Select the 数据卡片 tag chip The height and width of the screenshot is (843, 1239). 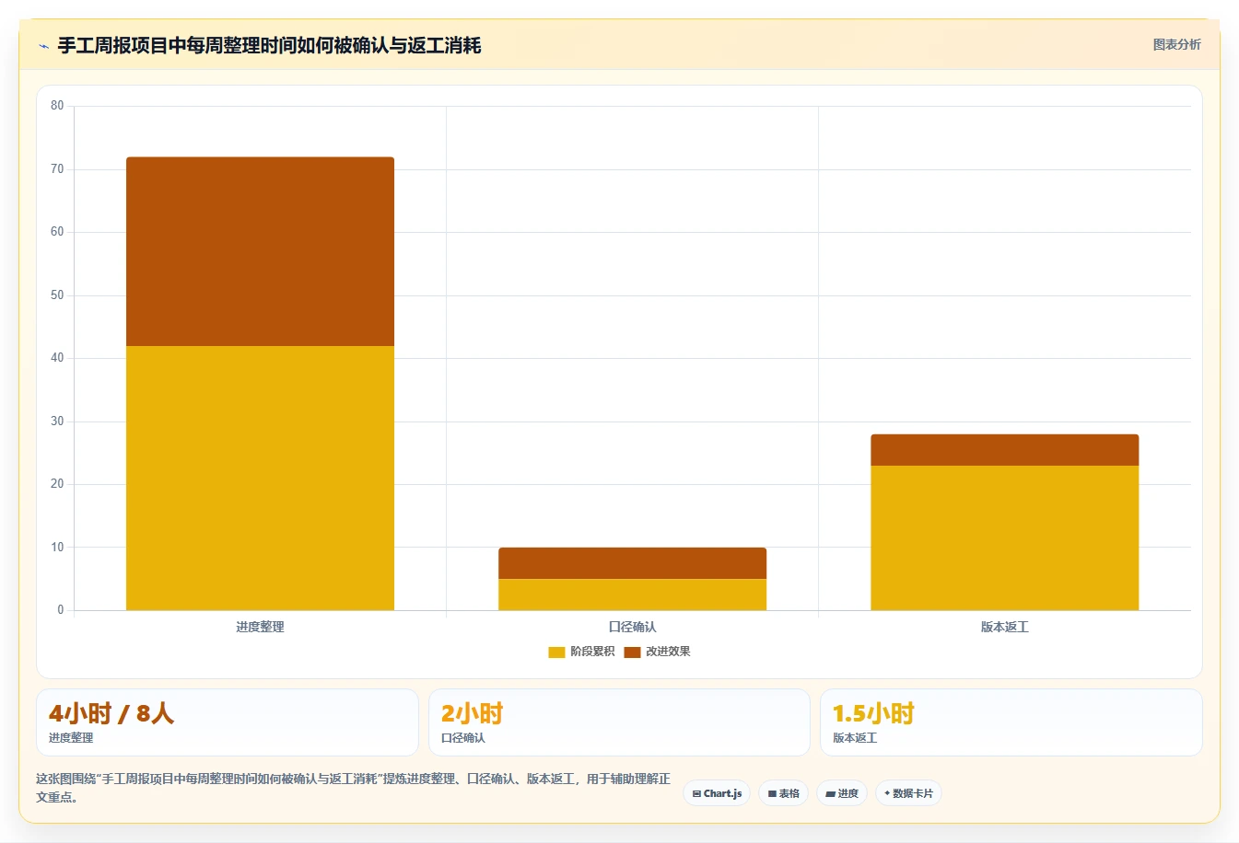(x=908, y=793)
